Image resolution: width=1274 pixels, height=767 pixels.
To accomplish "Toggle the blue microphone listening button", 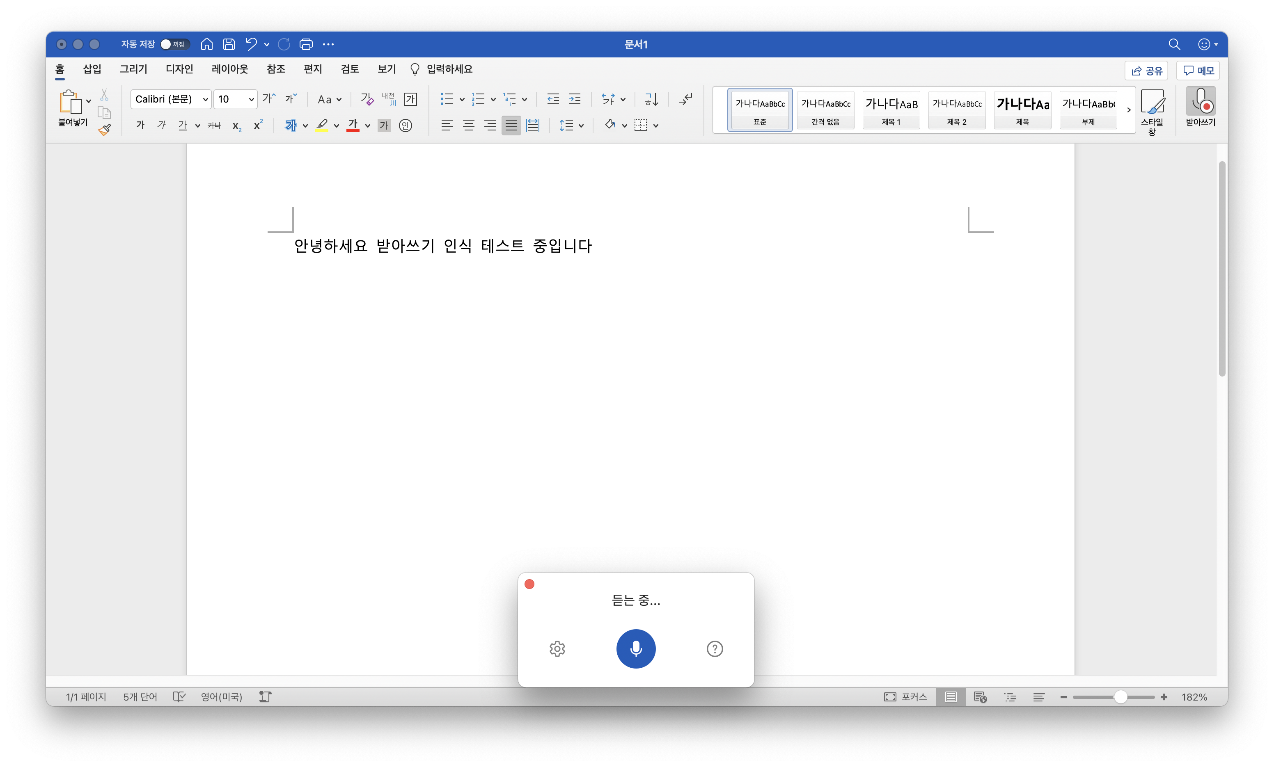I will (x=635, y=648).
